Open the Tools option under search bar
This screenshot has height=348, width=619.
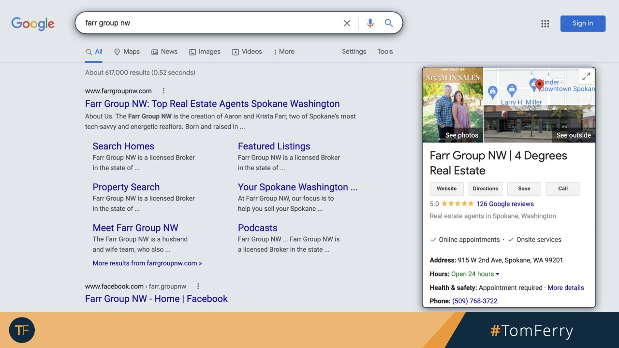(385, 52)
